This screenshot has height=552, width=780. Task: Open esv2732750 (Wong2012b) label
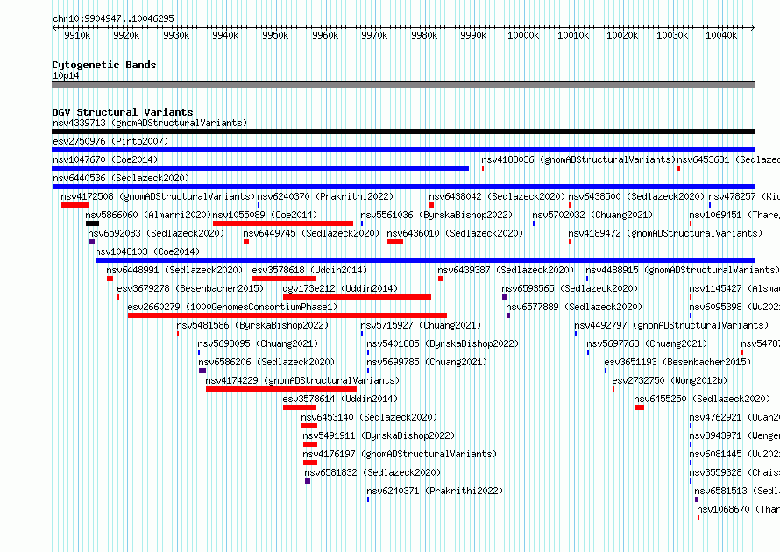(x=670, y=380)
